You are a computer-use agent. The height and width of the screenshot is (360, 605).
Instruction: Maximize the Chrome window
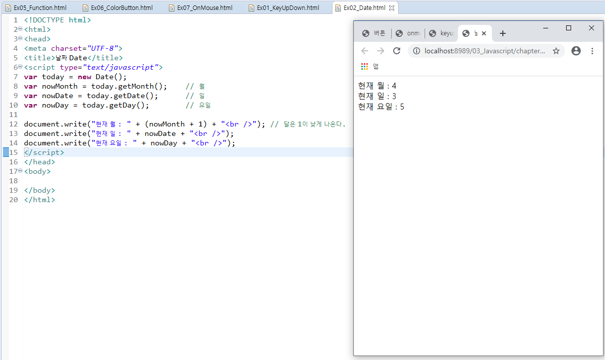[569, 28]
